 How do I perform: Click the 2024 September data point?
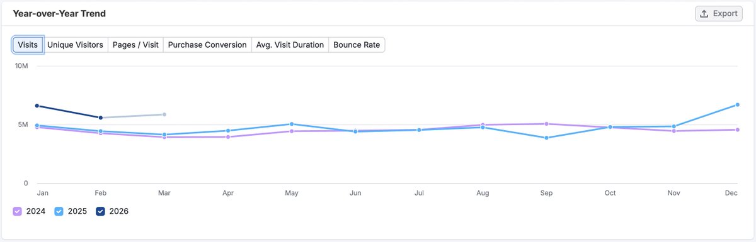[546, 124]
